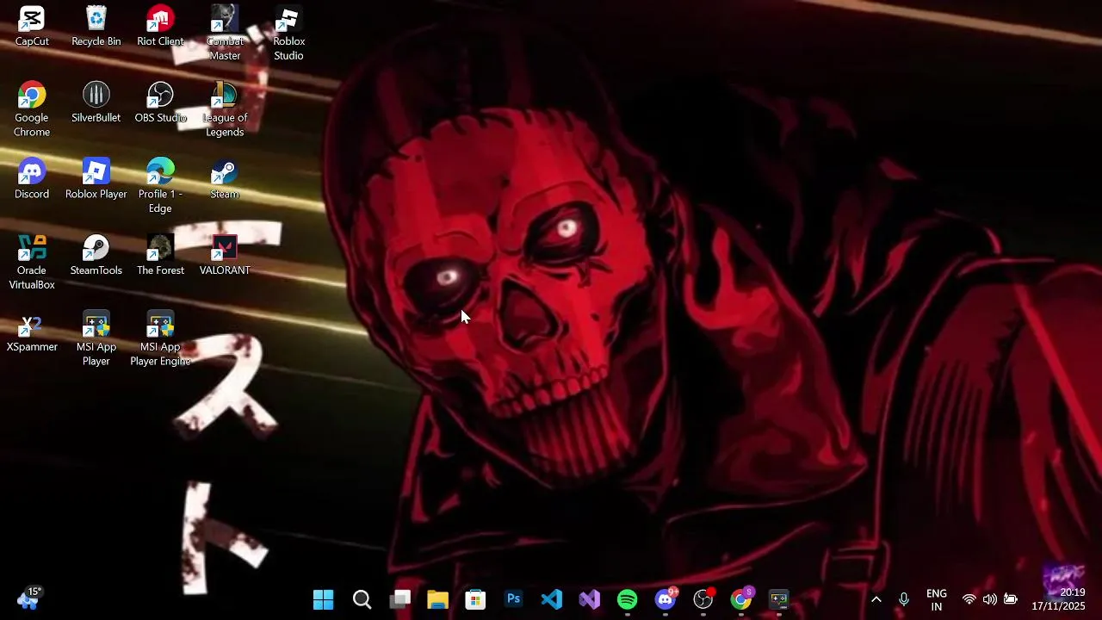Select the Combat Master desktop icon

(225, 33)
